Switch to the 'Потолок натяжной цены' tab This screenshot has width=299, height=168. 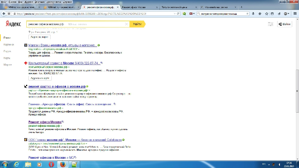click(178, 7)
